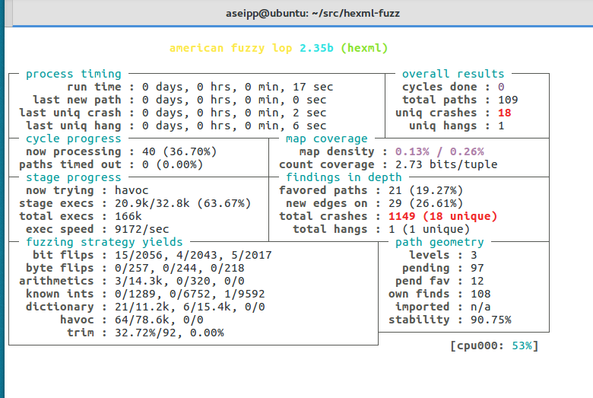Click the '[cpu000: 53%]' indicator

(x=494, y=345)
